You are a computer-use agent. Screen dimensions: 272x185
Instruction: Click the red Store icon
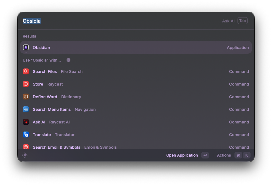pyautogui.click(x=26, y=84)
